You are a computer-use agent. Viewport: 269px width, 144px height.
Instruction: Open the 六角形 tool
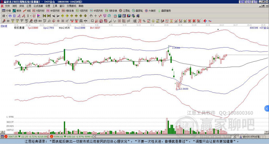pyautogui.click(x=151, y=11)
